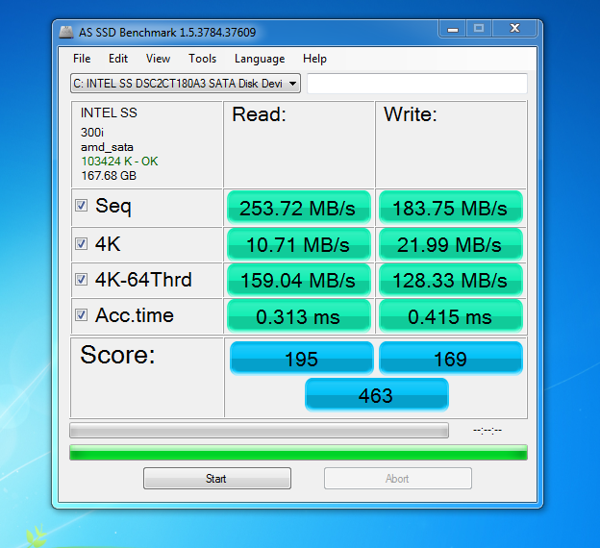Click the write access time 0.415 ms
This screenshot has height=548, width=600.
(x=450, y=316)
